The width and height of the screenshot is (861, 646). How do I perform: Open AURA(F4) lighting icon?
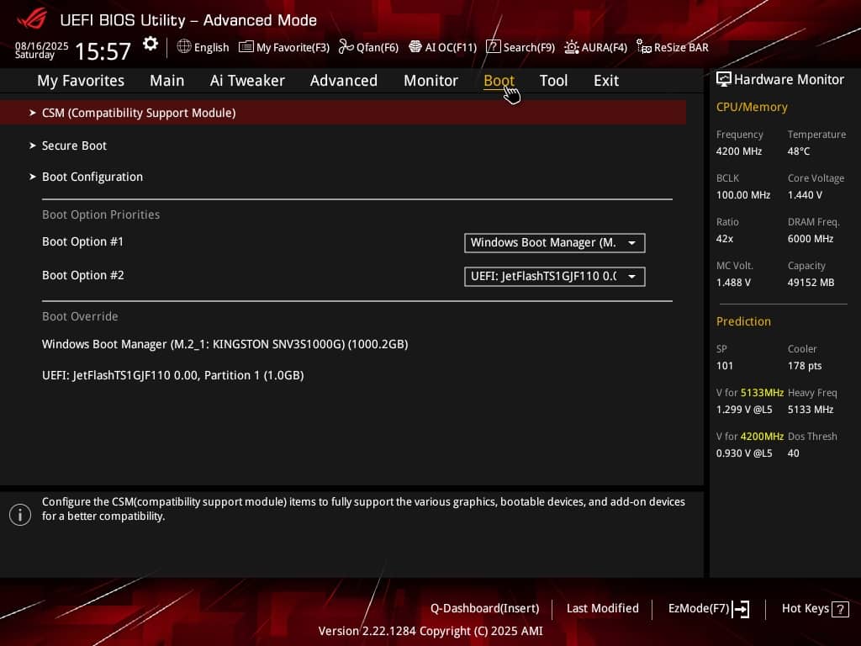tap(571, 47)
